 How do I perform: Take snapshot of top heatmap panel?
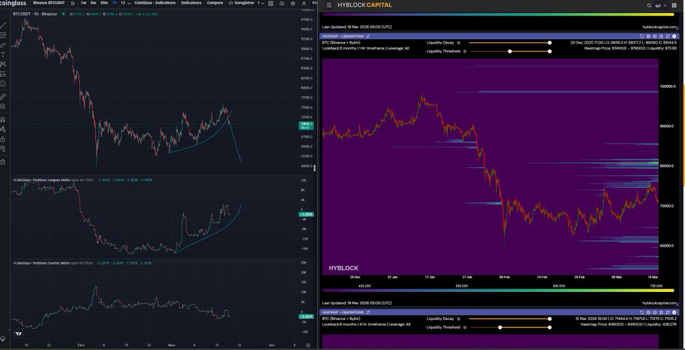648,36
